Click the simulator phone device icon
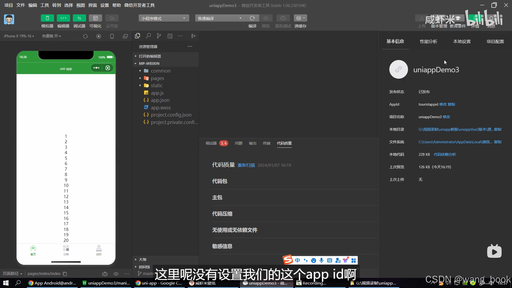This screenshot has height=288, width=512. point(112,36)
